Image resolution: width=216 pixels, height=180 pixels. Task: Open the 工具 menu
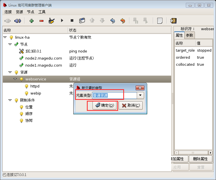click(x=42, y=12)
